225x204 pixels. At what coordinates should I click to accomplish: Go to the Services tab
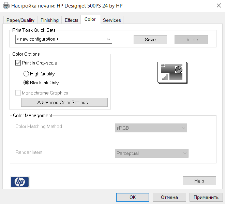tap(112, 20)
